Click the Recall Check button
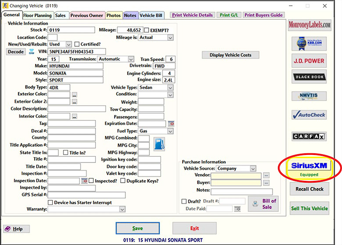Image resolution: width=342 pixels, height=245 pixels. point(310,189)
